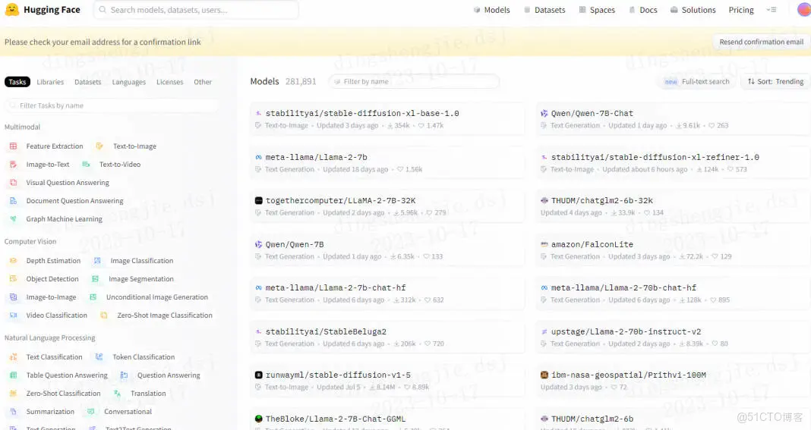
Task: Click Resend confirmation email button
Action: (762, 42)
